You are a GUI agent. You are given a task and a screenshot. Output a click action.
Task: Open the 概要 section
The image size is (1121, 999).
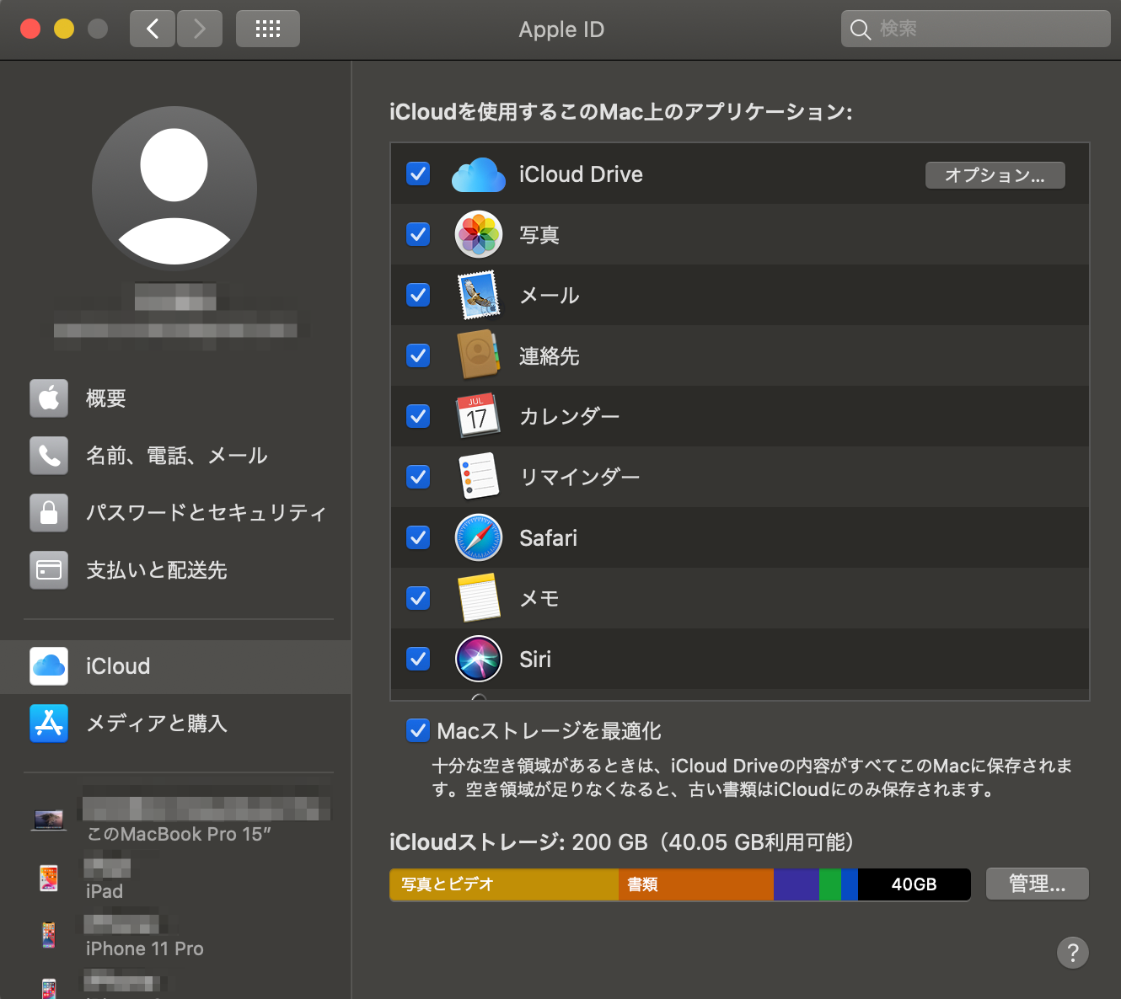175,398
